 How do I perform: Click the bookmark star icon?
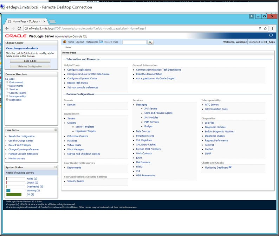(265, 28)
